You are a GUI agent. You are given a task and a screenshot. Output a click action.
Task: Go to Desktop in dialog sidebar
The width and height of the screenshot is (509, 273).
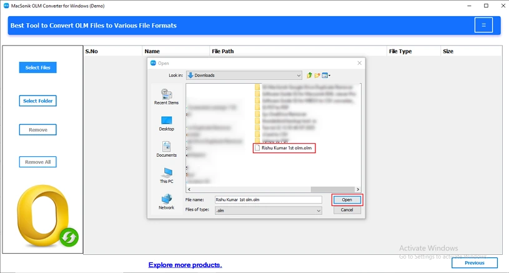[166, 123]
